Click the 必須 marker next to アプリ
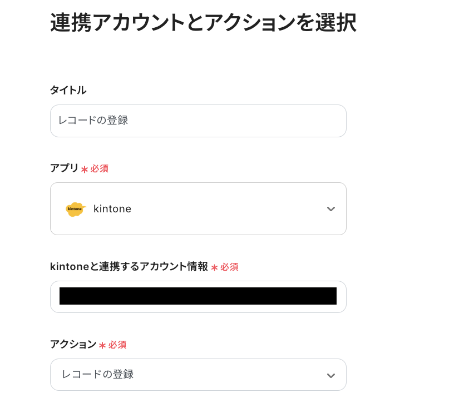Viewport: 464px width, 418px height. coord(100,168)
